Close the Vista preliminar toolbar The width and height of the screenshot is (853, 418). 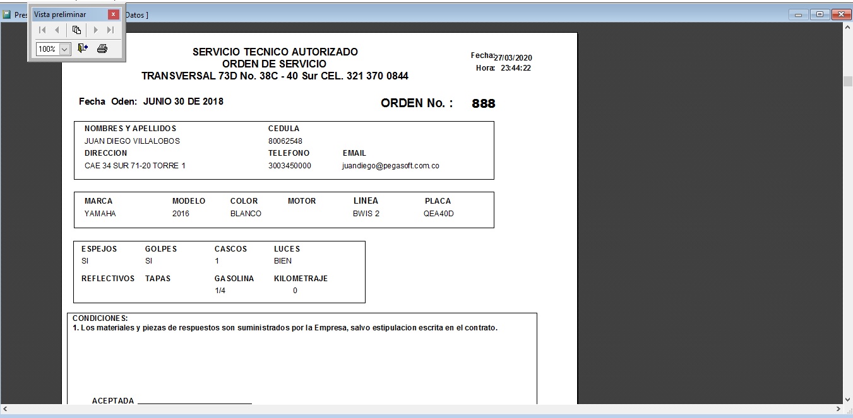[113, 14]
